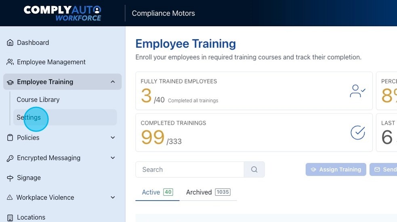Switch to the Archived tab
397x222 pixels.
pos(208,192)
